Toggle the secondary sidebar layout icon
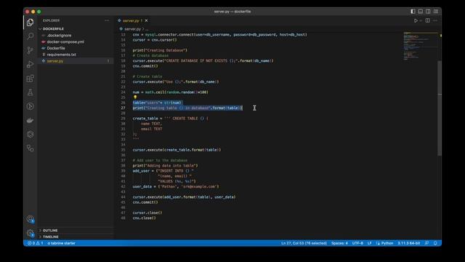 pos(428,12)
